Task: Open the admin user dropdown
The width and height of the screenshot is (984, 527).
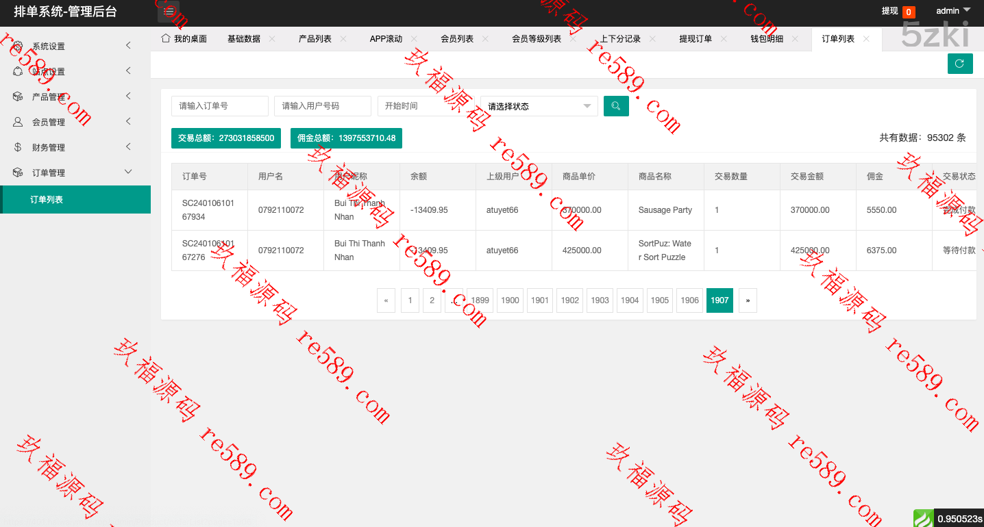Action: (x=953, y=11)
